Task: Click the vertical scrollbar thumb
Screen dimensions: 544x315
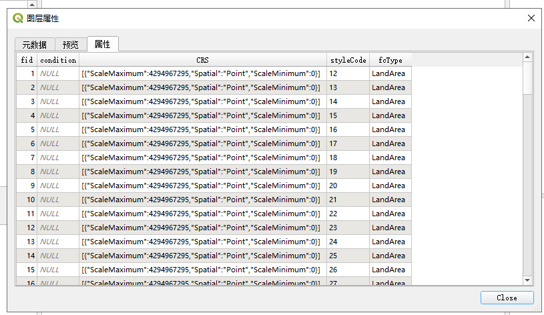Action: tap(527, 77)
